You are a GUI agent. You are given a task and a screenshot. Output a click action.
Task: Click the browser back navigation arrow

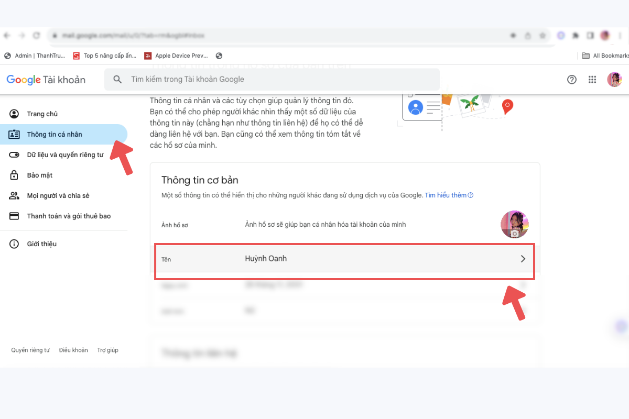click(6, 35)
